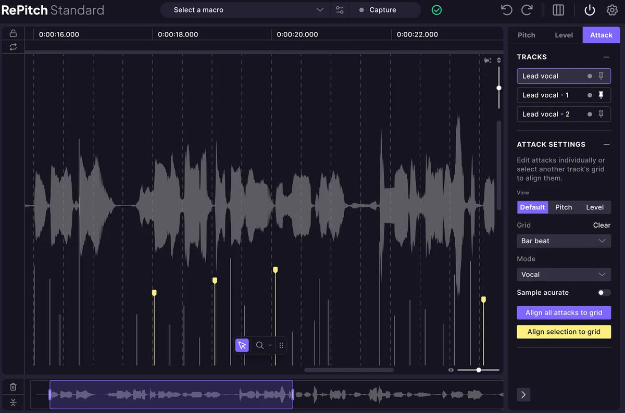Viewport: 625px width, 413px height.
Task: Click the redo arrow icon
Action: pos(527,10)
